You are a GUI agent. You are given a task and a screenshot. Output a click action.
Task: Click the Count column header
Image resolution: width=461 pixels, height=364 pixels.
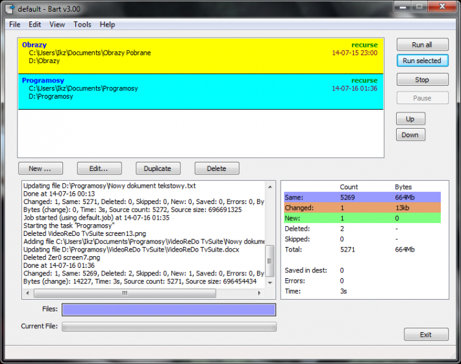click(349, 187)
